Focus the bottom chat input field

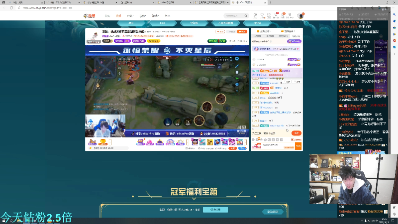(278, 146)
